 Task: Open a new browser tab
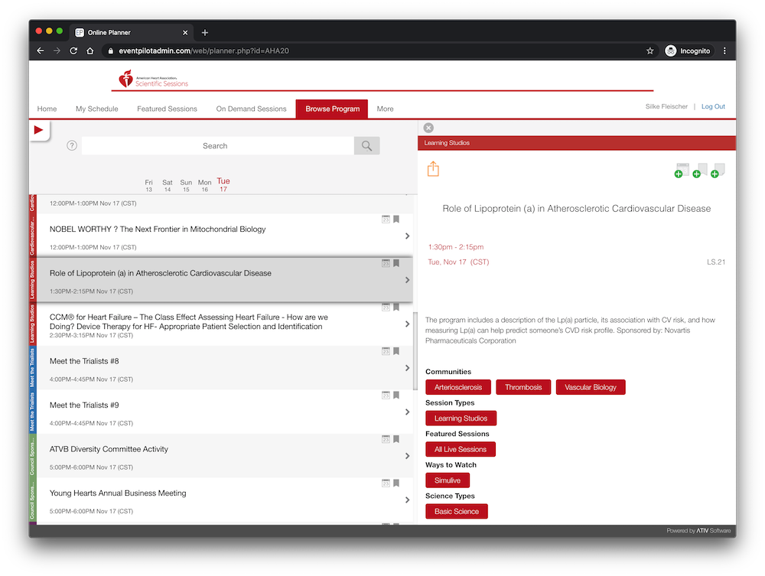pyautogui.click(x=205, y=33)
